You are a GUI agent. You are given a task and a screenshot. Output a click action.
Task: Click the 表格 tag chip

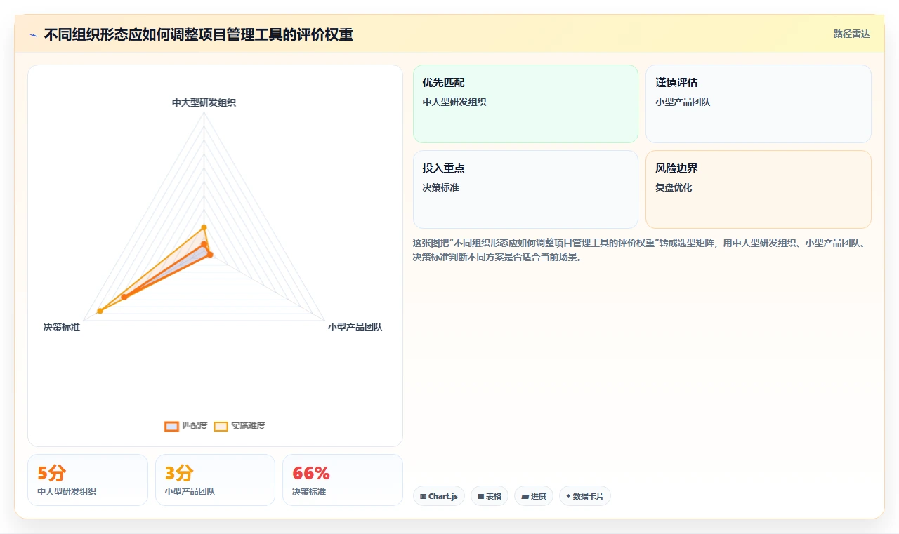(490, 496)
